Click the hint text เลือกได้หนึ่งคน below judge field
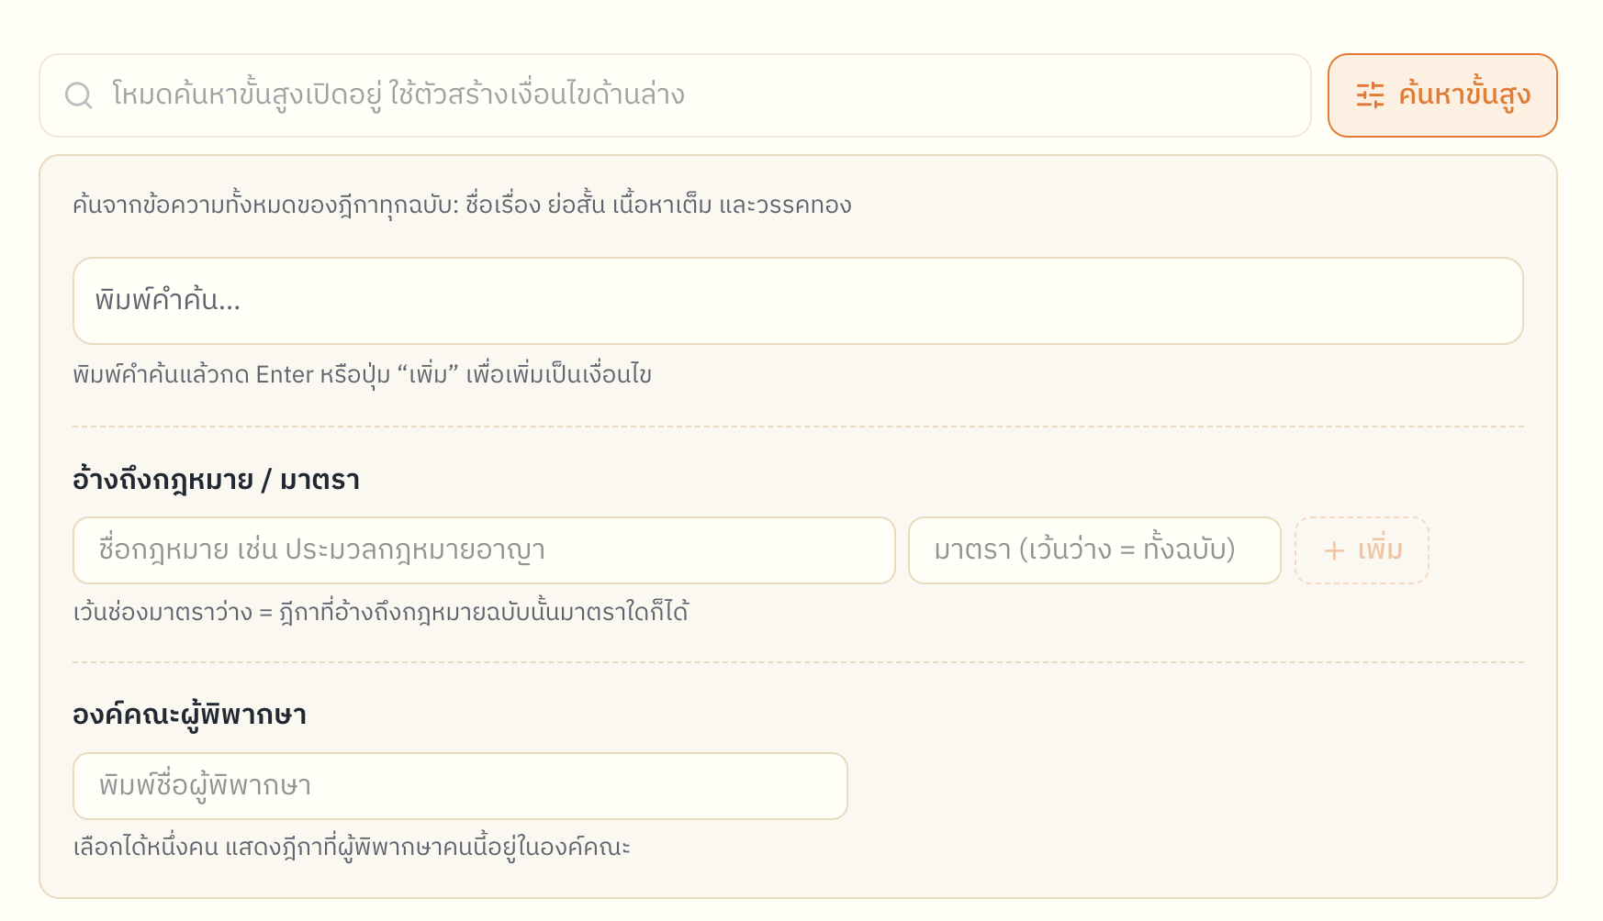Image resolution: width=1603 pixels, height=921 pixels. (x=352, y=847)
